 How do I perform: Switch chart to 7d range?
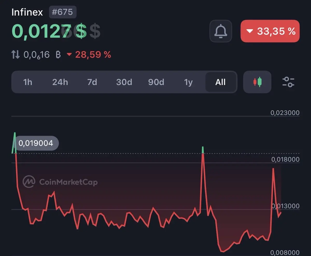click(x=92, y=82)
